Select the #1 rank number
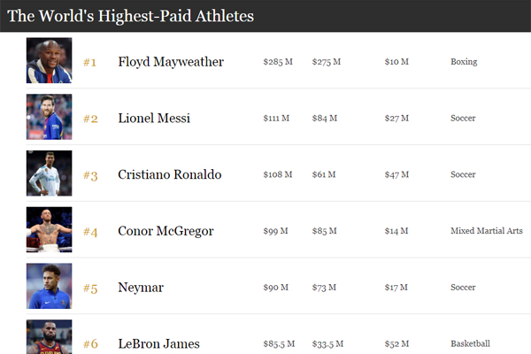 coord(89,62)
